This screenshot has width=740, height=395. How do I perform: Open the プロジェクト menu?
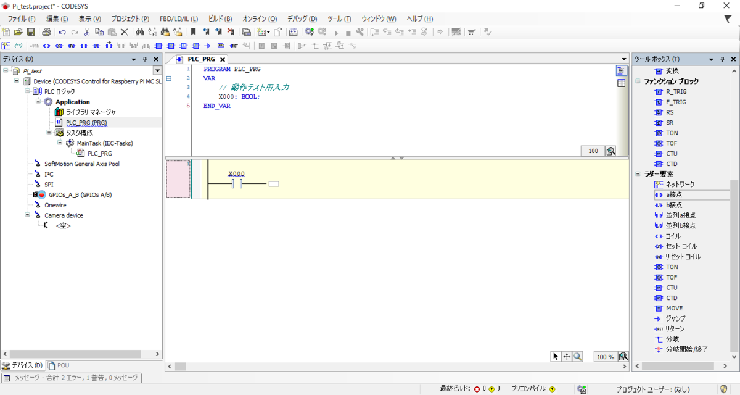130,19
